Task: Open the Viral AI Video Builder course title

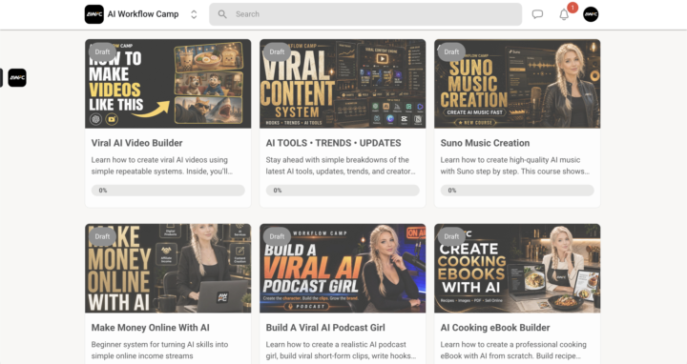Action: click(x=136, y=143)
